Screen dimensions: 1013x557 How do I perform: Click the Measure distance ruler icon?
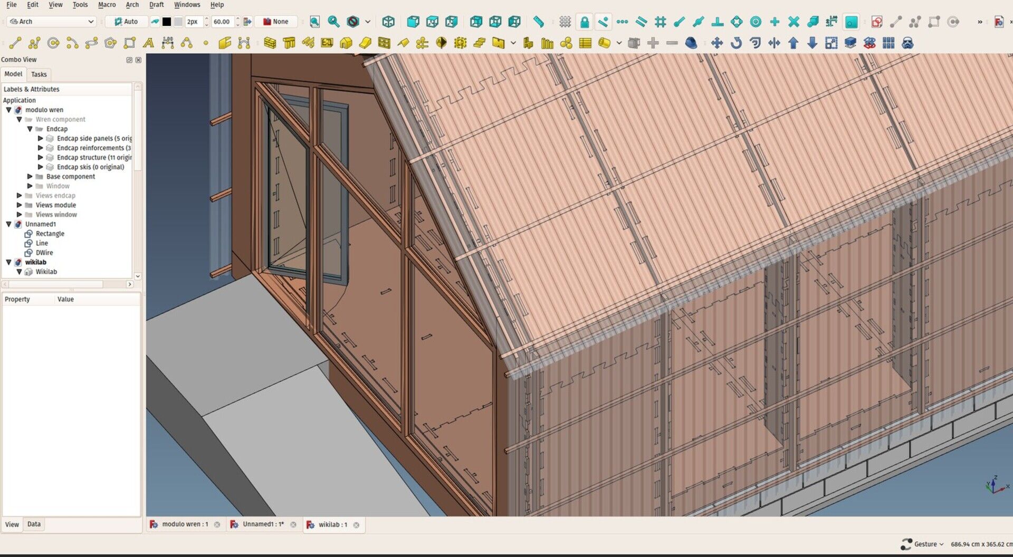(x=538, y=22)
